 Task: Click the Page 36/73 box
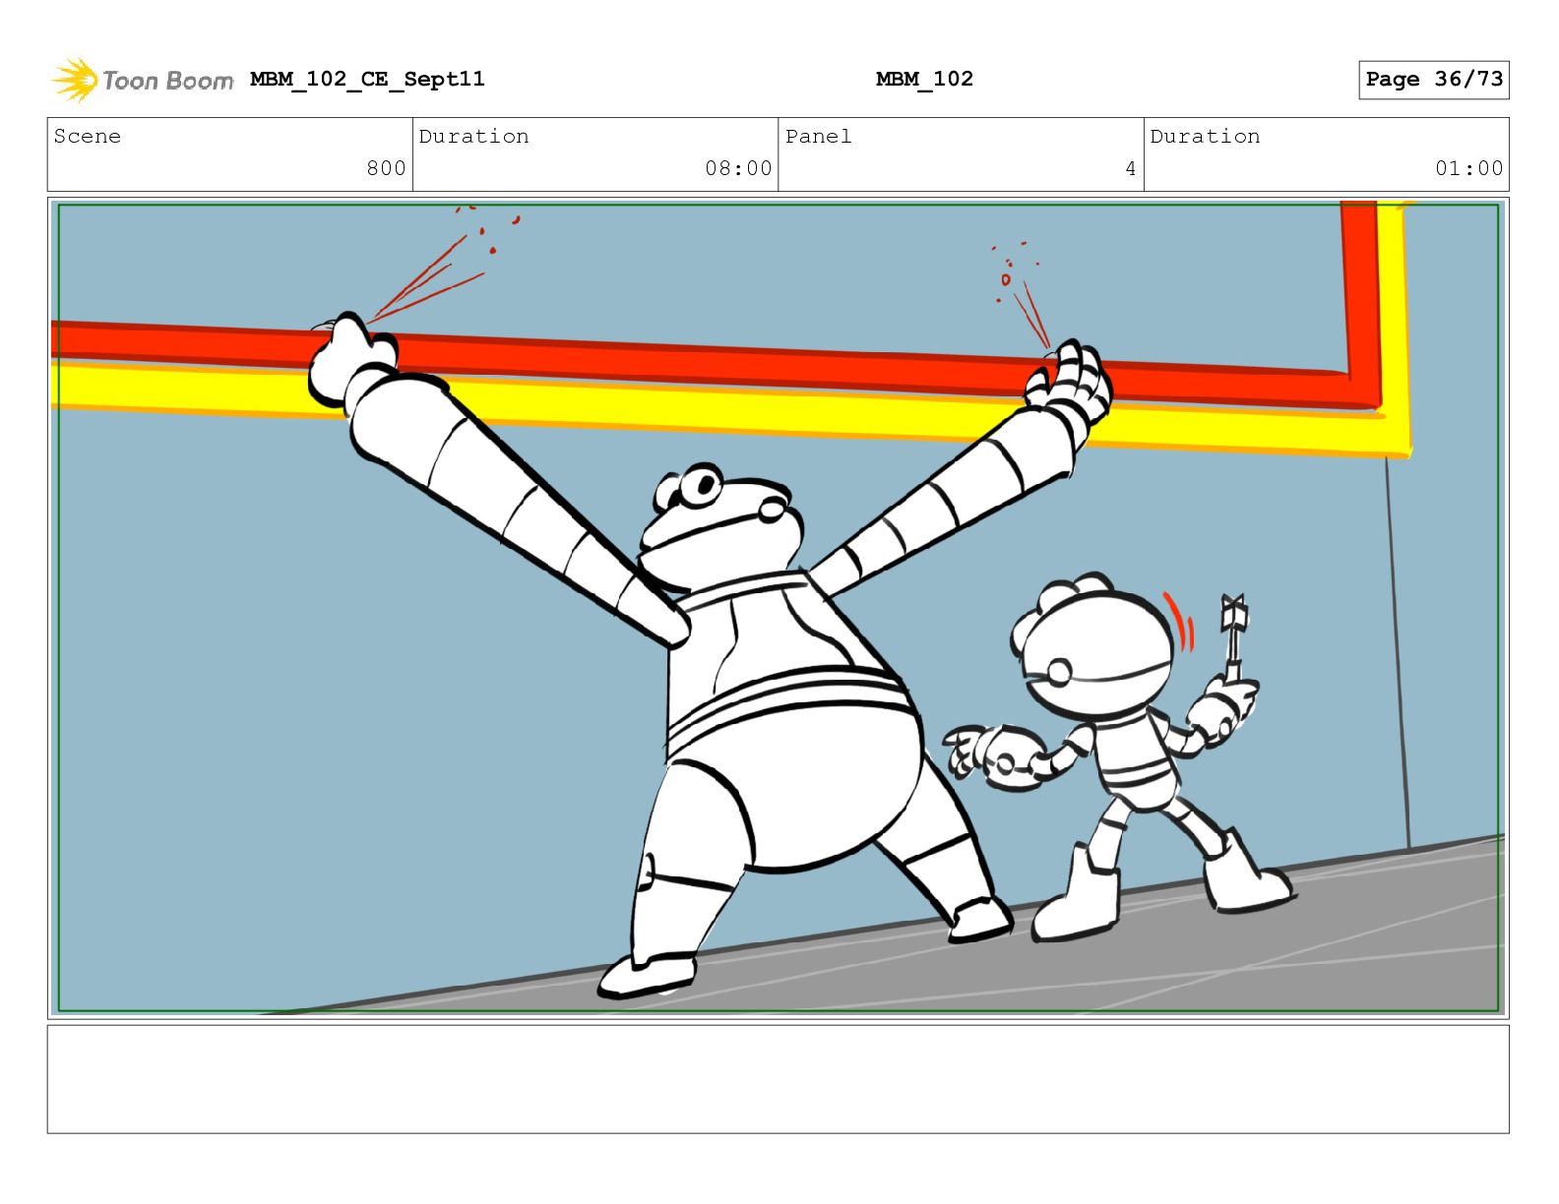(x=1433, y=80)
